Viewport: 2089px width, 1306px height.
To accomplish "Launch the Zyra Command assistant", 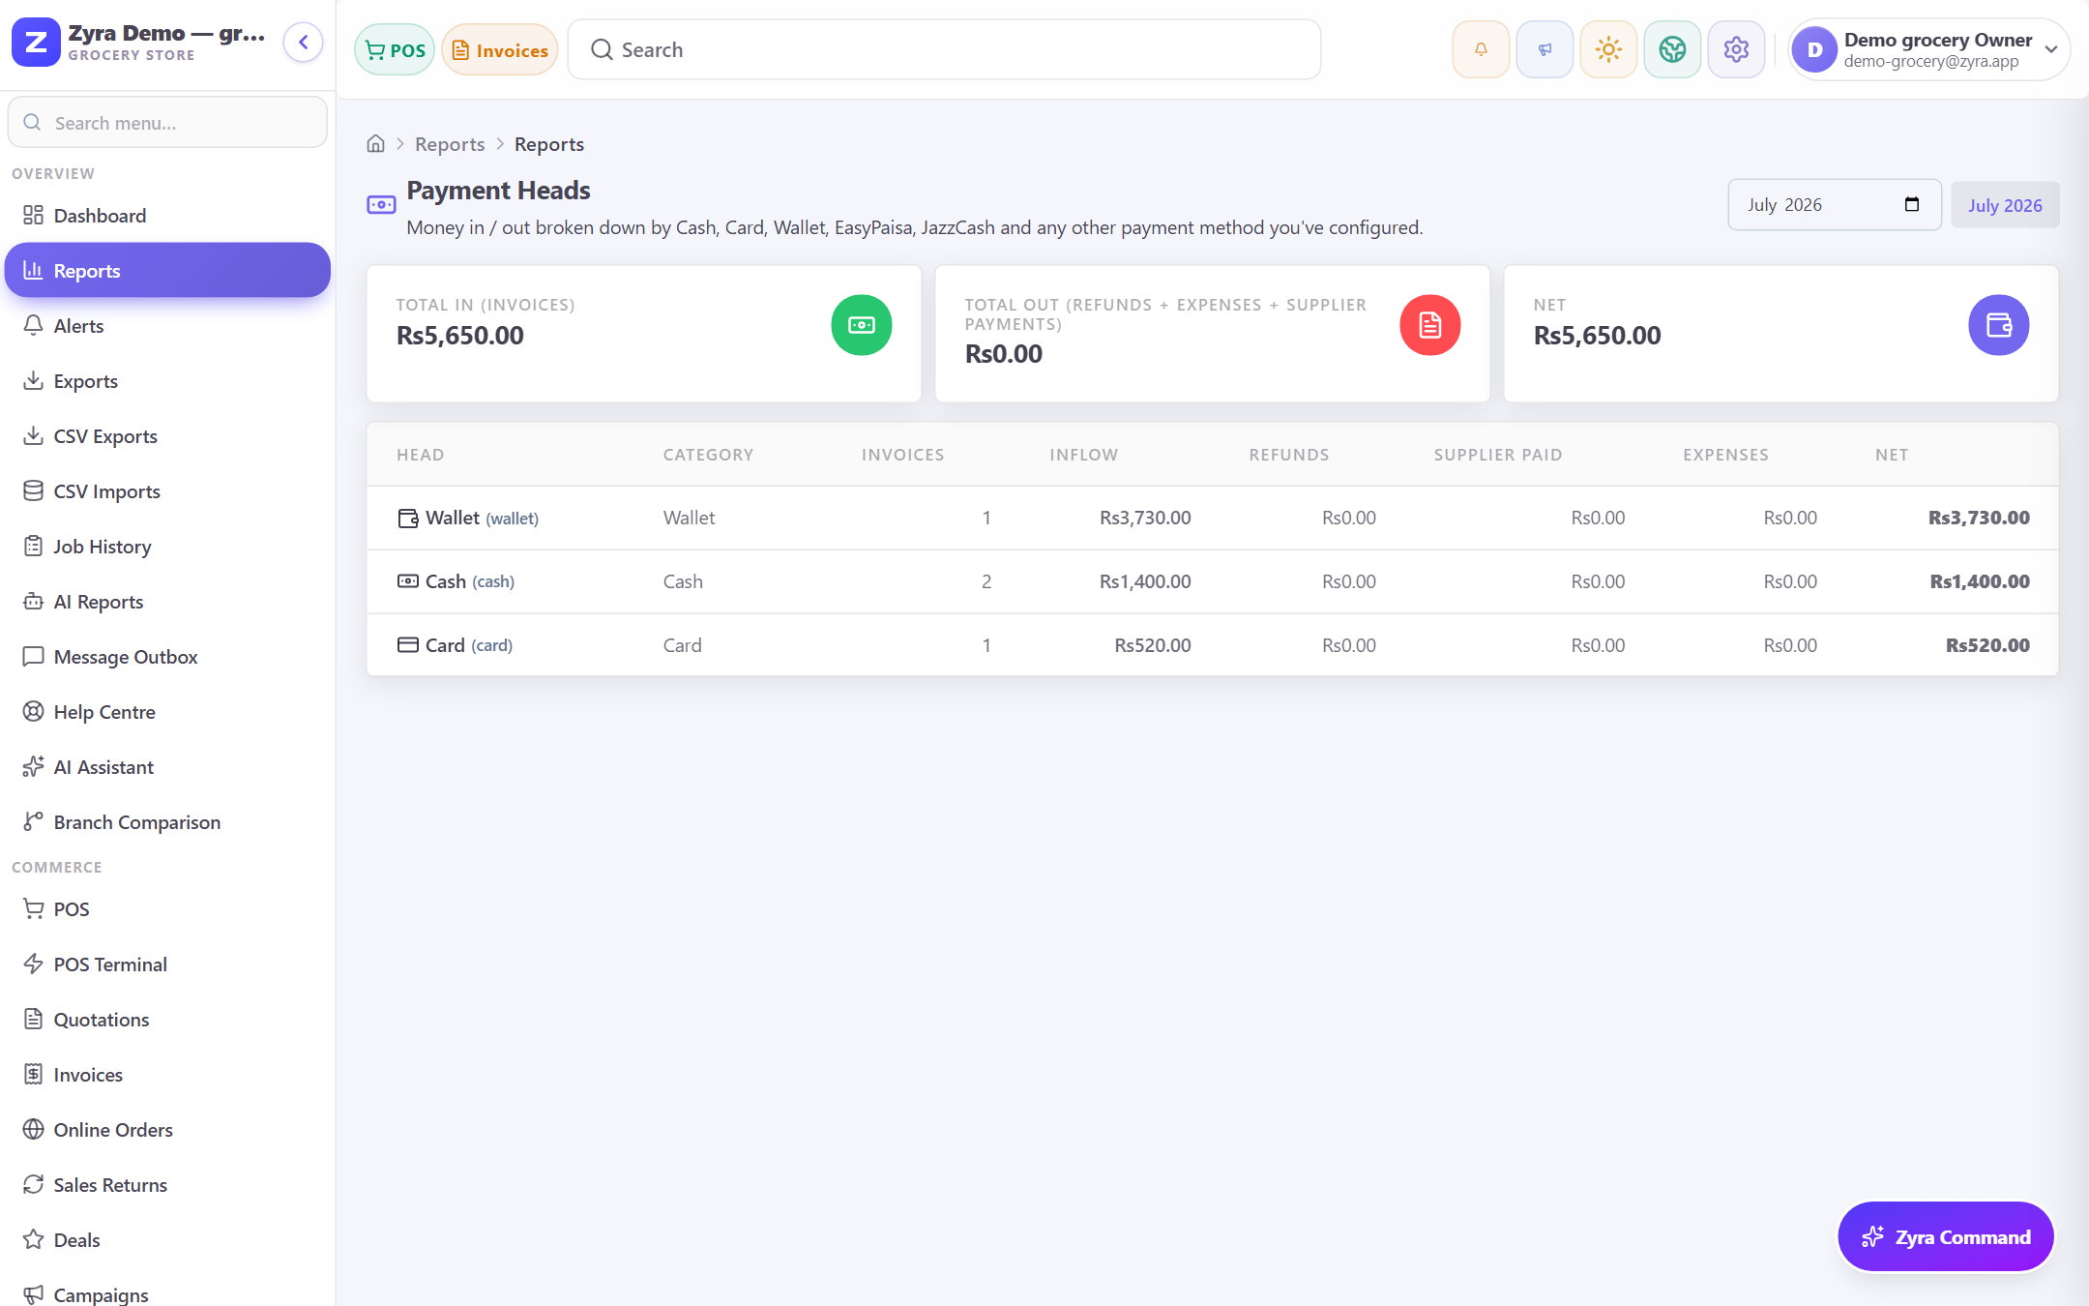I will coord(1945,1236).
